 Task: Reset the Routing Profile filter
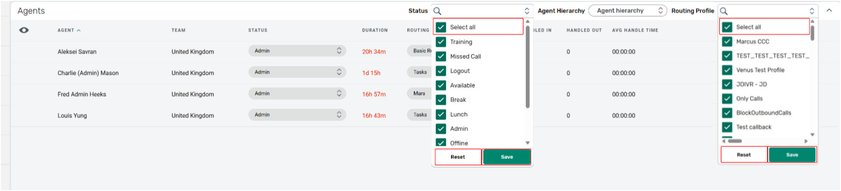click(x=744, y=155)
